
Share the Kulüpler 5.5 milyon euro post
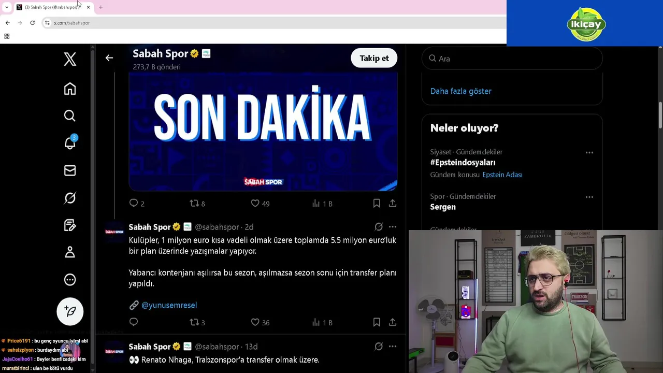(393, 322)
